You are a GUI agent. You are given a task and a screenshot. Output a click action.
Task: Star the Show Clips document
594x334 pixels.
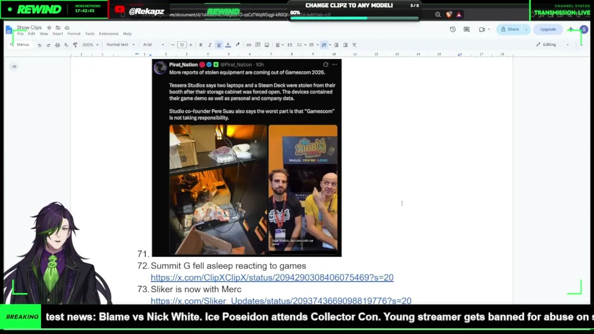(49, 28)
